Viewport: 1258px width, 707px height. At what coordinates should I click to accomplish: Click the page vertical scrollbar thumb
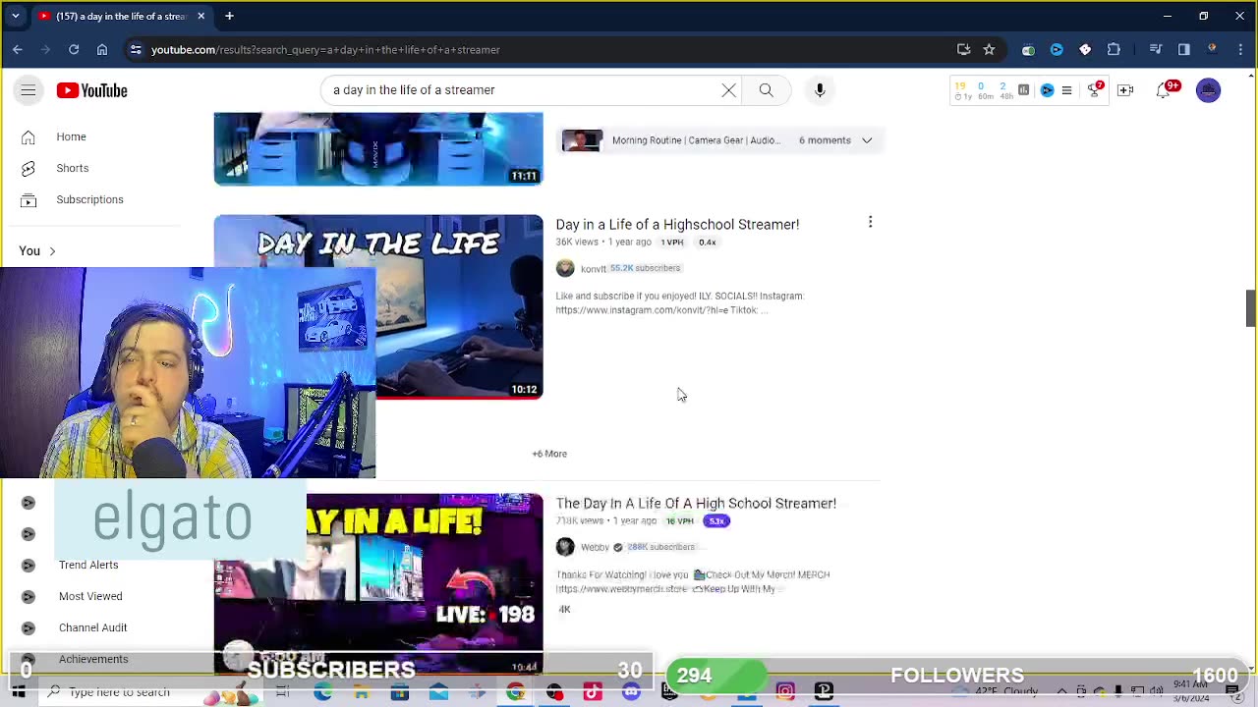pyautogui.click(x=1251, y=308)
